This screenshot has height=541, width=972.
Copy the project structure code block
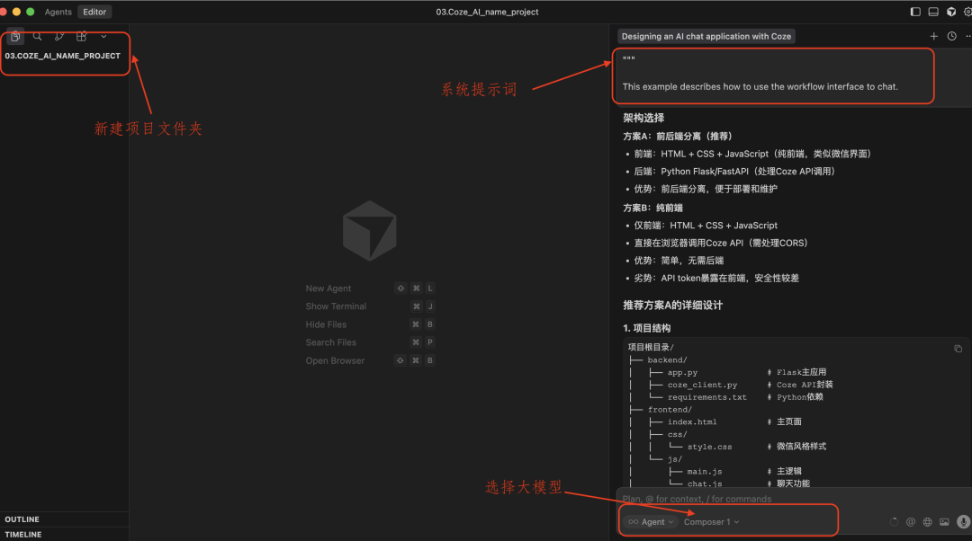coord(958,349)
